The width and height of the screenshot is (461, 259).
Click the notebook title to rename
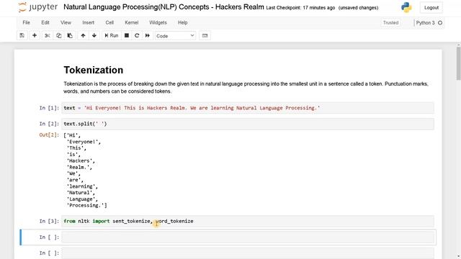click(164, 7)
